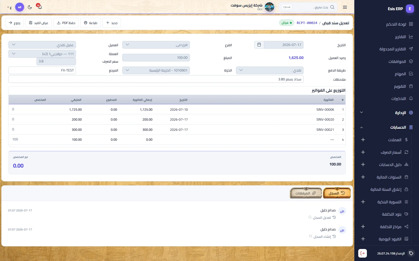Click invoice SINV-00021 row
This screenshot has height=261, width=419.
(177, 129)
